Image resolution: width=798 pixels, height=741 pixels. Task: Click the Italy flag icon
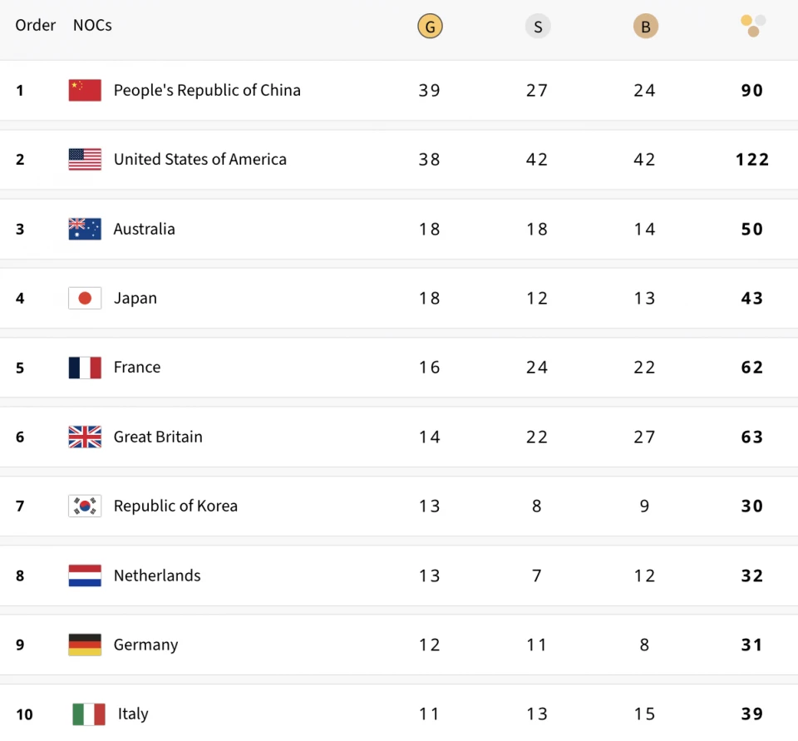pyautogui.click(x=89, y=714)
